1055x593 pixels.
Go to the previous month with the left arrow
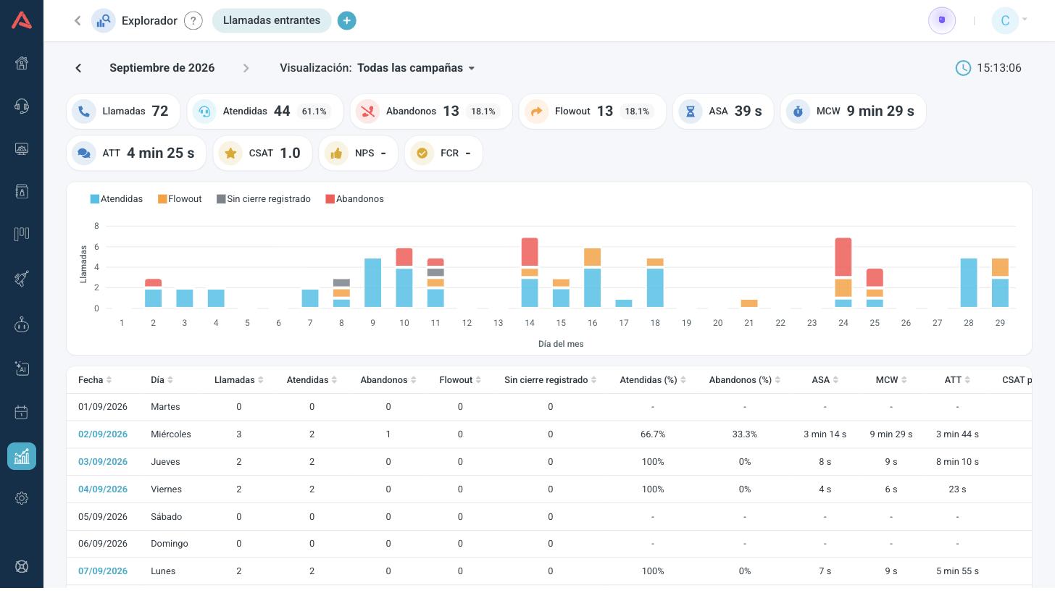point(78,68)
